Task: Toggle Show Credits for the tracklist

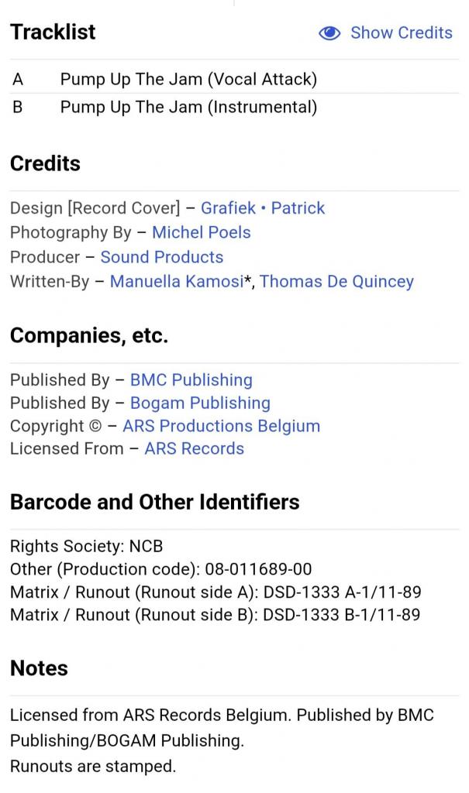Action: pos(401,33)
